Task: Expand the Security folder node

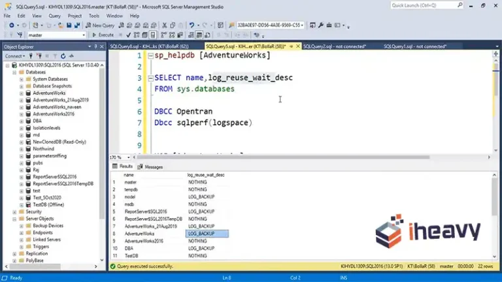Action: [14, 212]
